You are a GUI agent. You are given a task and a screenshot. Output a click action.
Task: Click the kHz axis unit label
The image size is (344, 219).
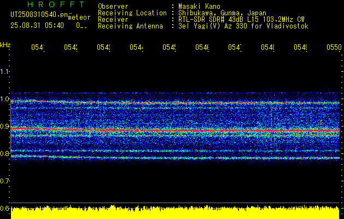pyautogui.click(x=5, y=45)
